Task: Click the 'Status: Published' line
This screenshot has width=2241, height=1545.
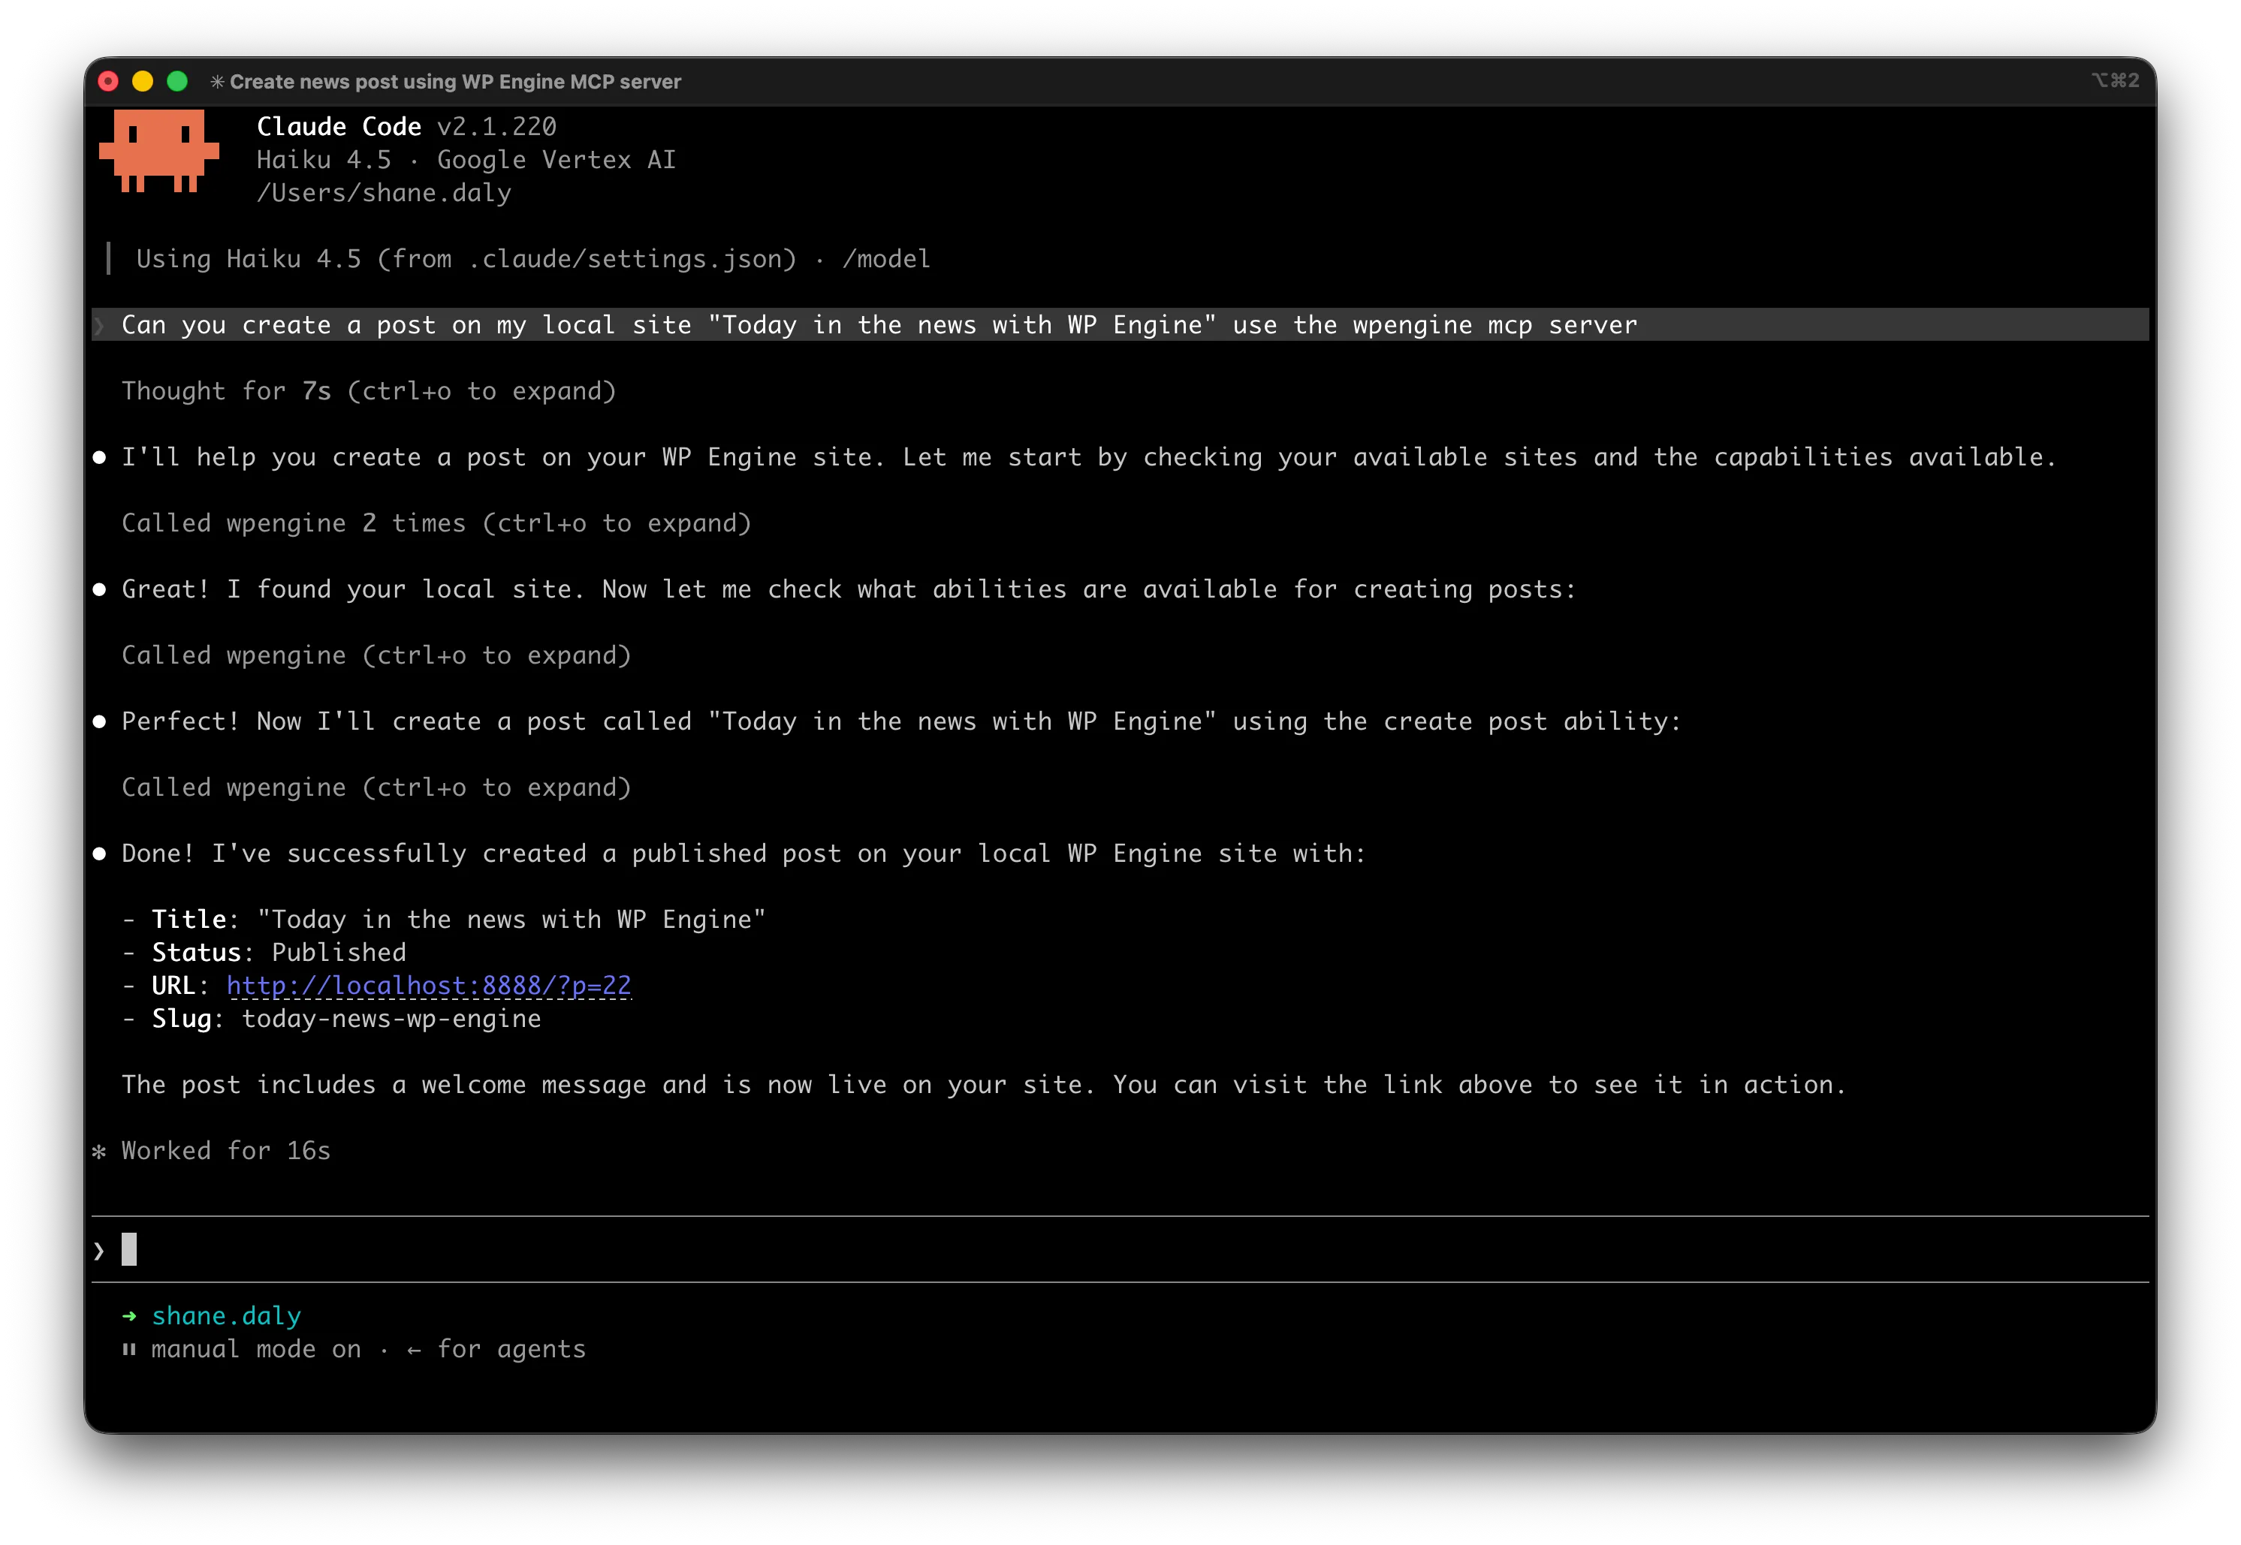Action: point(264,953)
